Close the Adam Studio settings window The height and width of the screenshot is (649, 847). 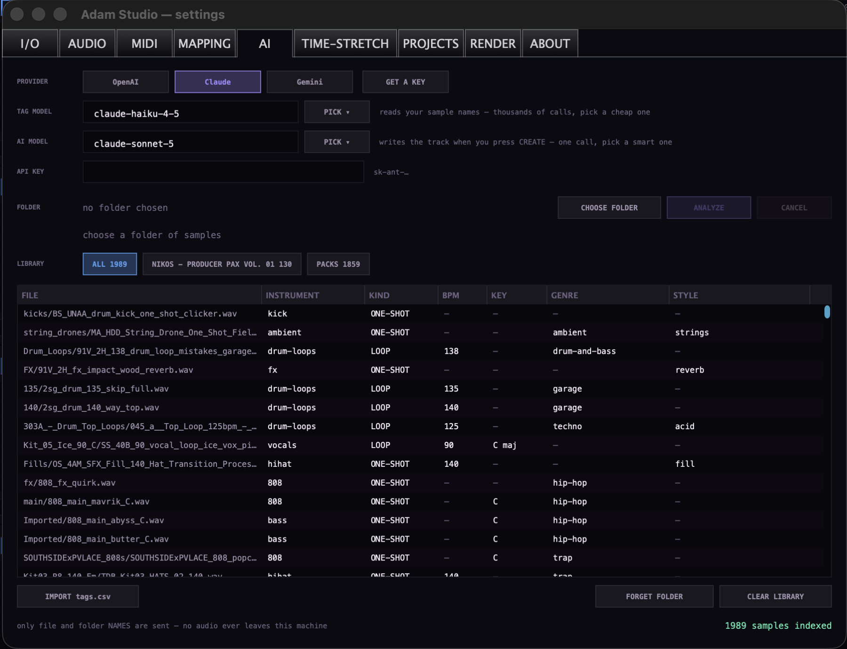coord(17,14)
